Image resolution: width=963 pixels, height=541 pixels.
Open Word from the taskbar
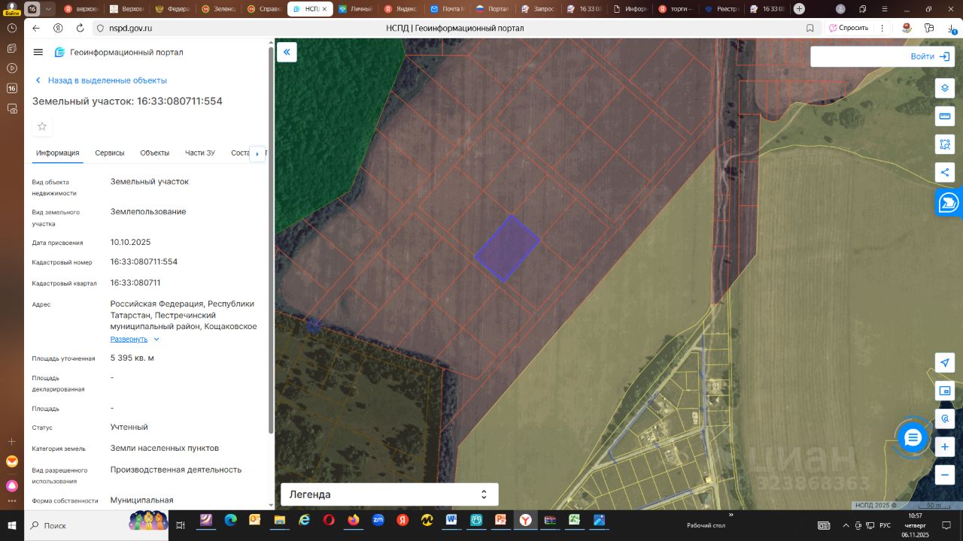451,520
